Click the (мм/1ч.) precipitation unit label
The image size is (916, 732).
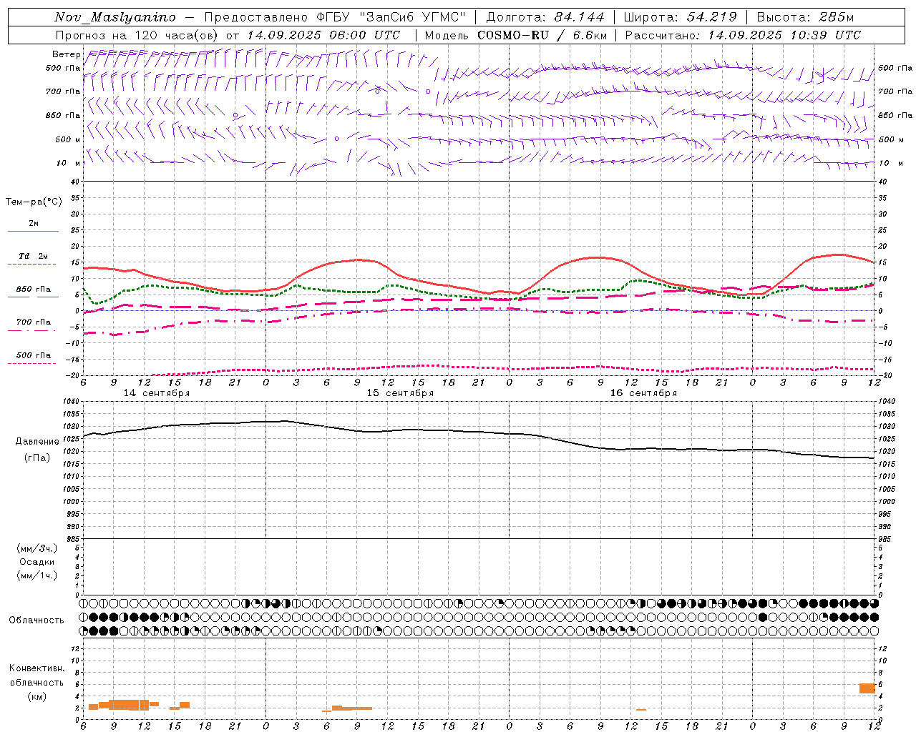37,575
